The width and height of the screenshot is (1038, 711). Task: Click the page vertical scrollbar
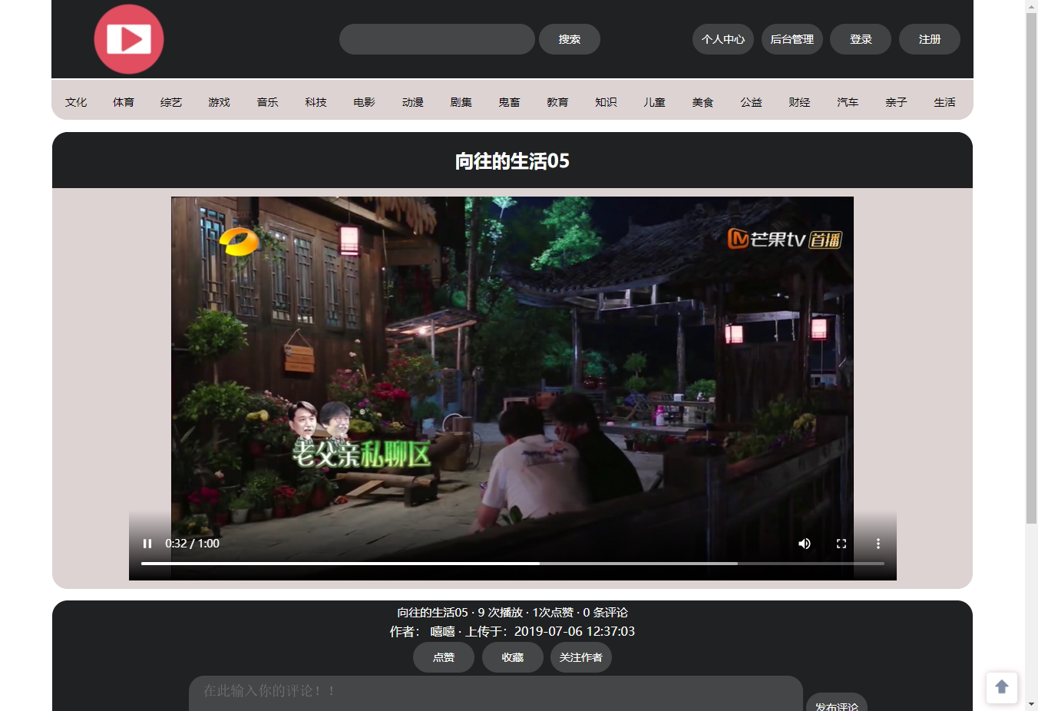[x=1032, y=269]
